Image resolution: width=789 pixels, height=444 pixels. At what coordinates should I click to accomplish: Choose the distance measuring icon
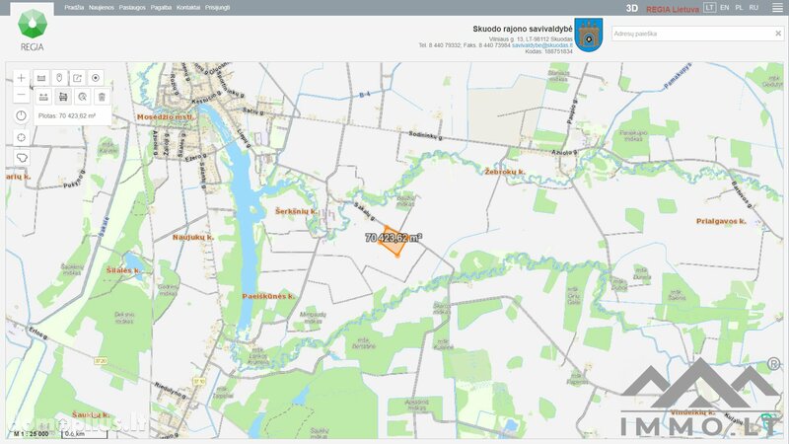pos(43,97)
